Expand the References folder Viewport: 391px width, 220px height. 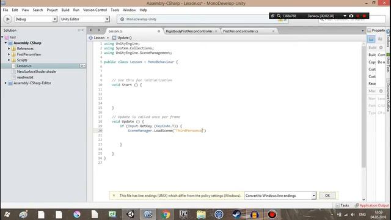pos(9,49)
